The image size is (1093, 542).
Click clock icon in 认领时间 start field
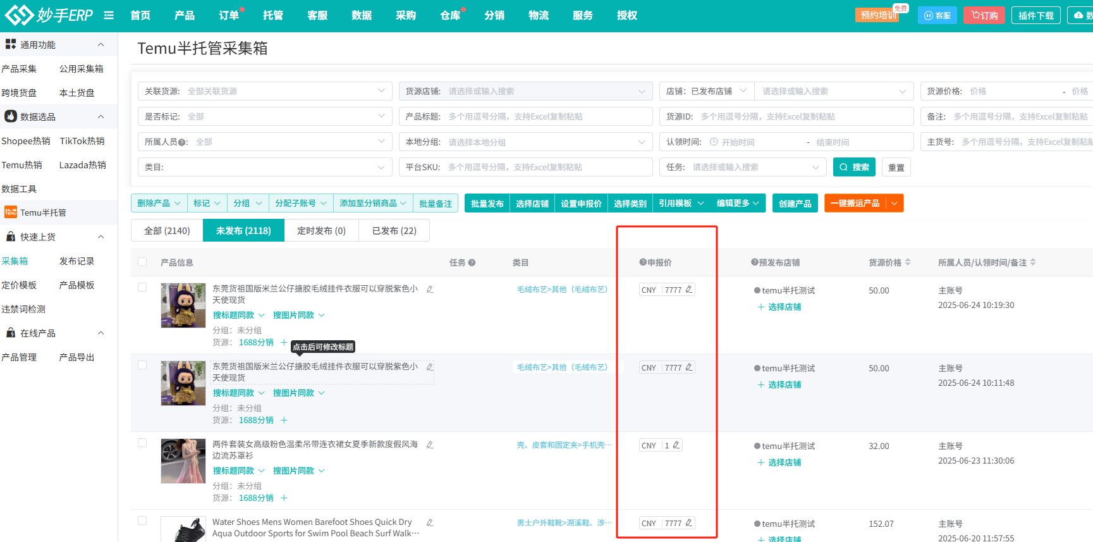click(714, 142)
